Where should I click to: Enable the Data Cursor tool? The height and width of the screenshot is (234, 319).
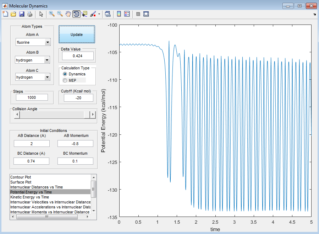[x=84, y=14]
